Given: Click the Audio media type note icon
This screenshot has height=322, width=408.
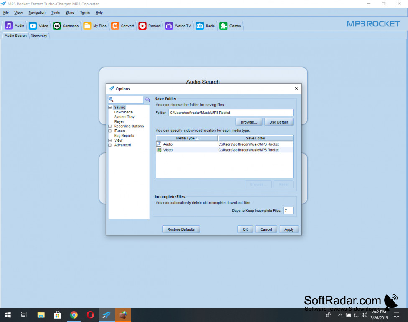Looking at the screenshot, I should (x=159, y=144).
